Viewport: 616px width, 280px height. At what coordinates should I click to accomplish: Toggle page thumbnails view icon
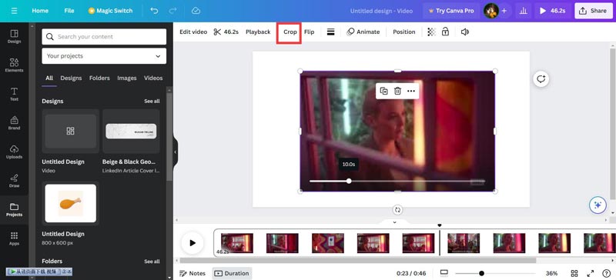tap(444, 273)
